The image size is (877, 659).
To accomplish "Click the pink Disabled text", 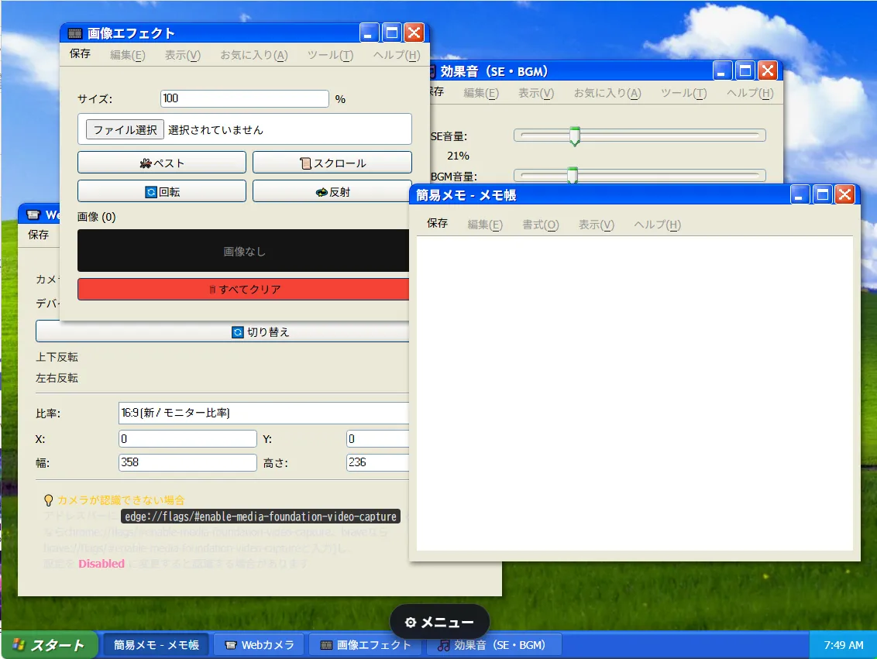I will [x=101, y=564].
